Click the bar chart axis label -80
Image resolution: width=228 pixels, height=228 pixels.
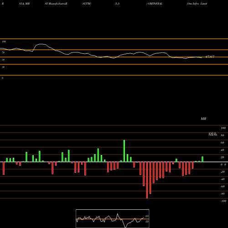[x=223, y=194]
